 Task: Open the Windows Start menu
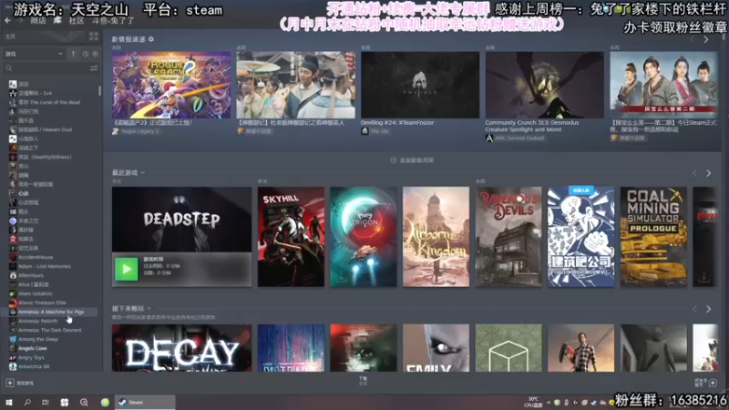point(9,403)
